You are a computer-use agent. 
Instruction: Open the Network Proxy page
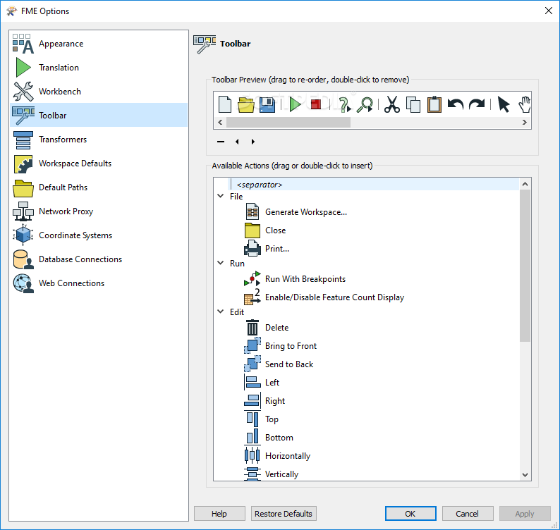coord(99,211)
